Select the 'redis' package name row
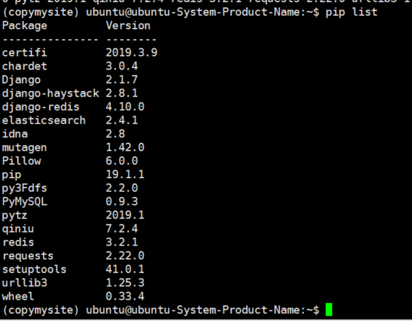 18,242
